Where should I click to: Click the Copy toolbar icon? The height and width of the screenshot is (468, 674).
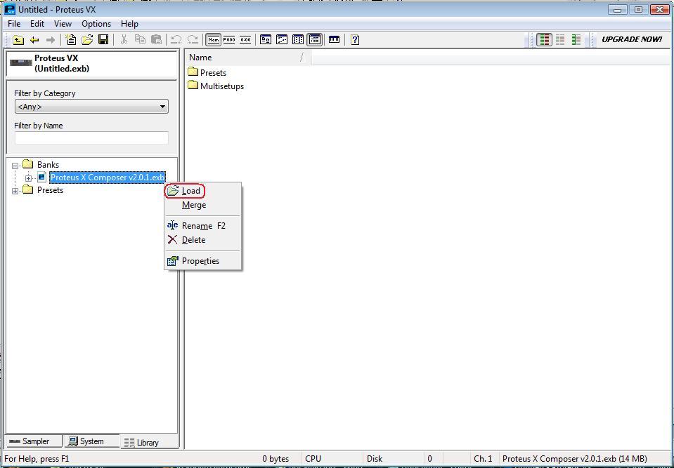(140, 40)
